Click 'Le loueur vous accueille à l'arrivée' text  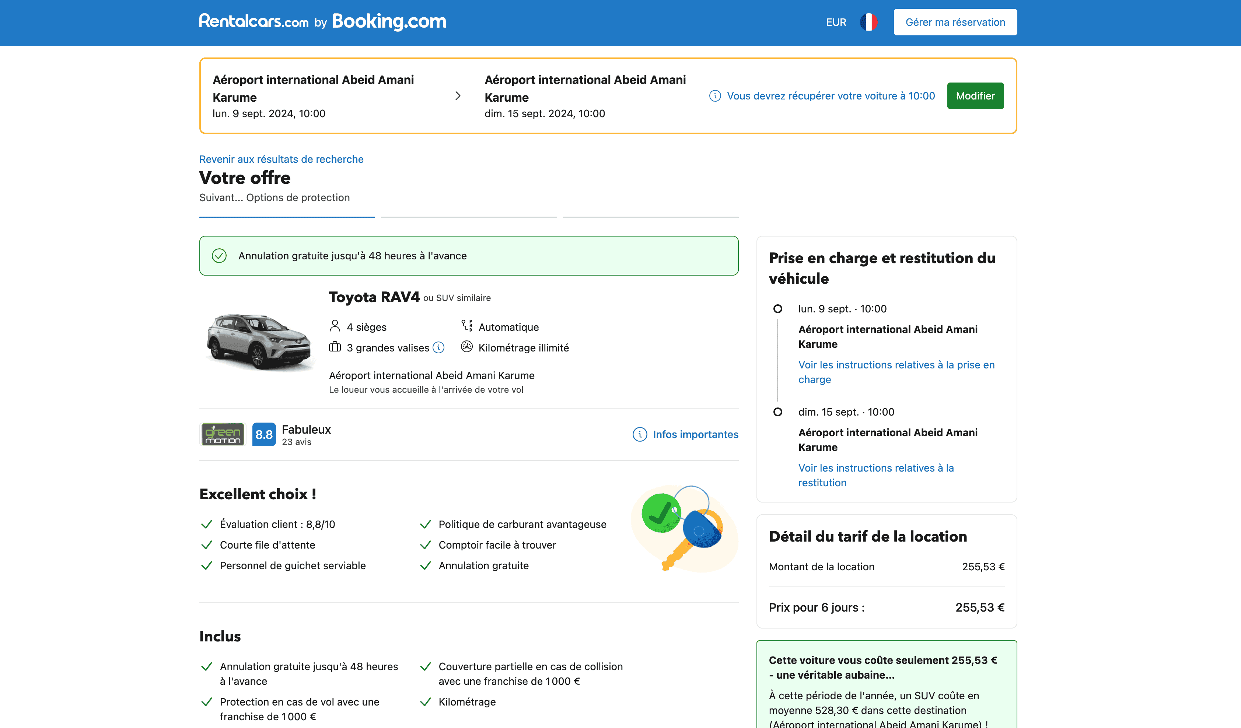point(426,390)
